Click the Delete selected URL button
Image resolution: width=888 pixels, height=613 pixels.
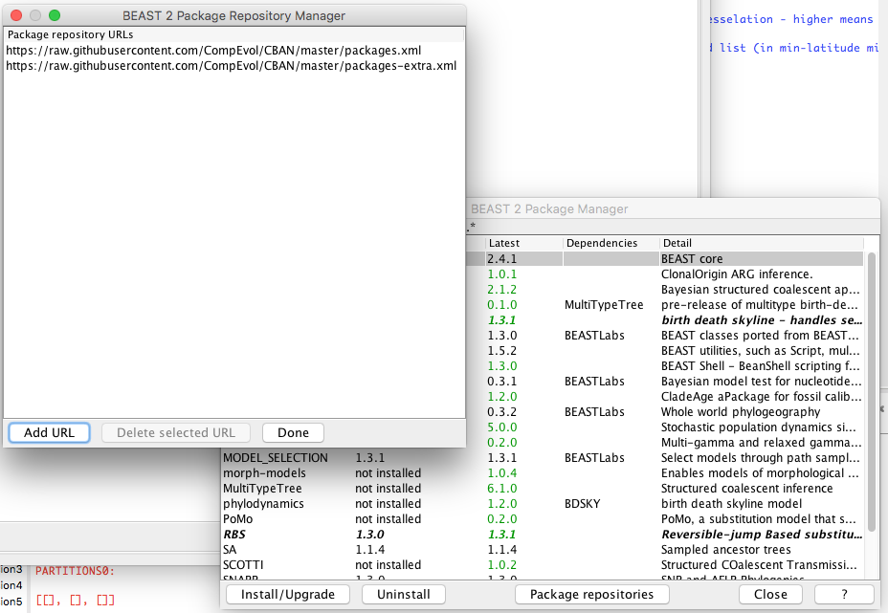pyautogui.click(x=175, y=433)
